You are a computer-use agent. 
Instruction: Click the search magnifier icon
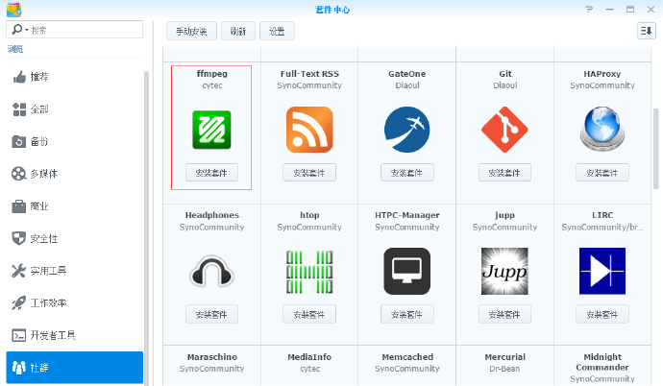[x=17, y=29]
